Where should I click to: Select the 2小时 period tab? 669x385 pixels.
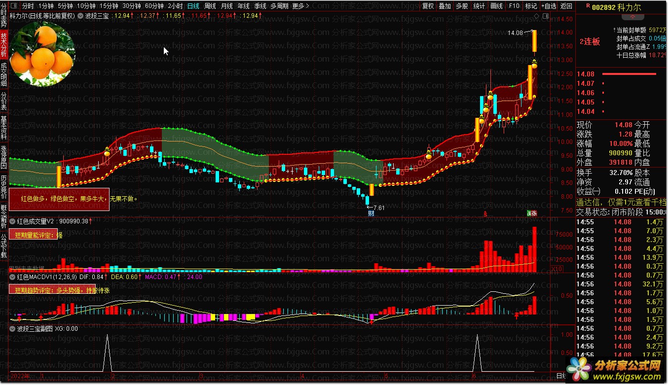tap(175, 6)
